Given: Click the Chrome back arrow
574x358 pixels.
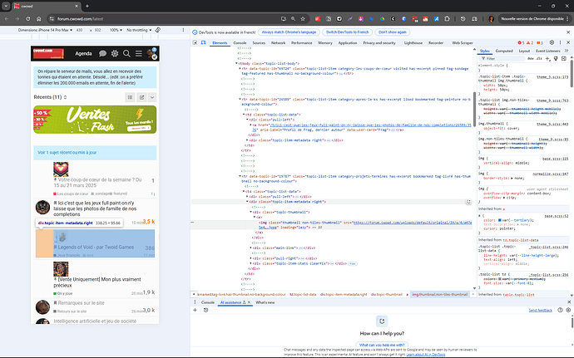Looking at the screenshot, I should (7, 18).
